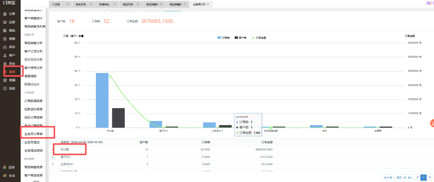The image size is (434, 182).
Task: Open the 每页 30 条 page size dropdown
Action: 404,177
